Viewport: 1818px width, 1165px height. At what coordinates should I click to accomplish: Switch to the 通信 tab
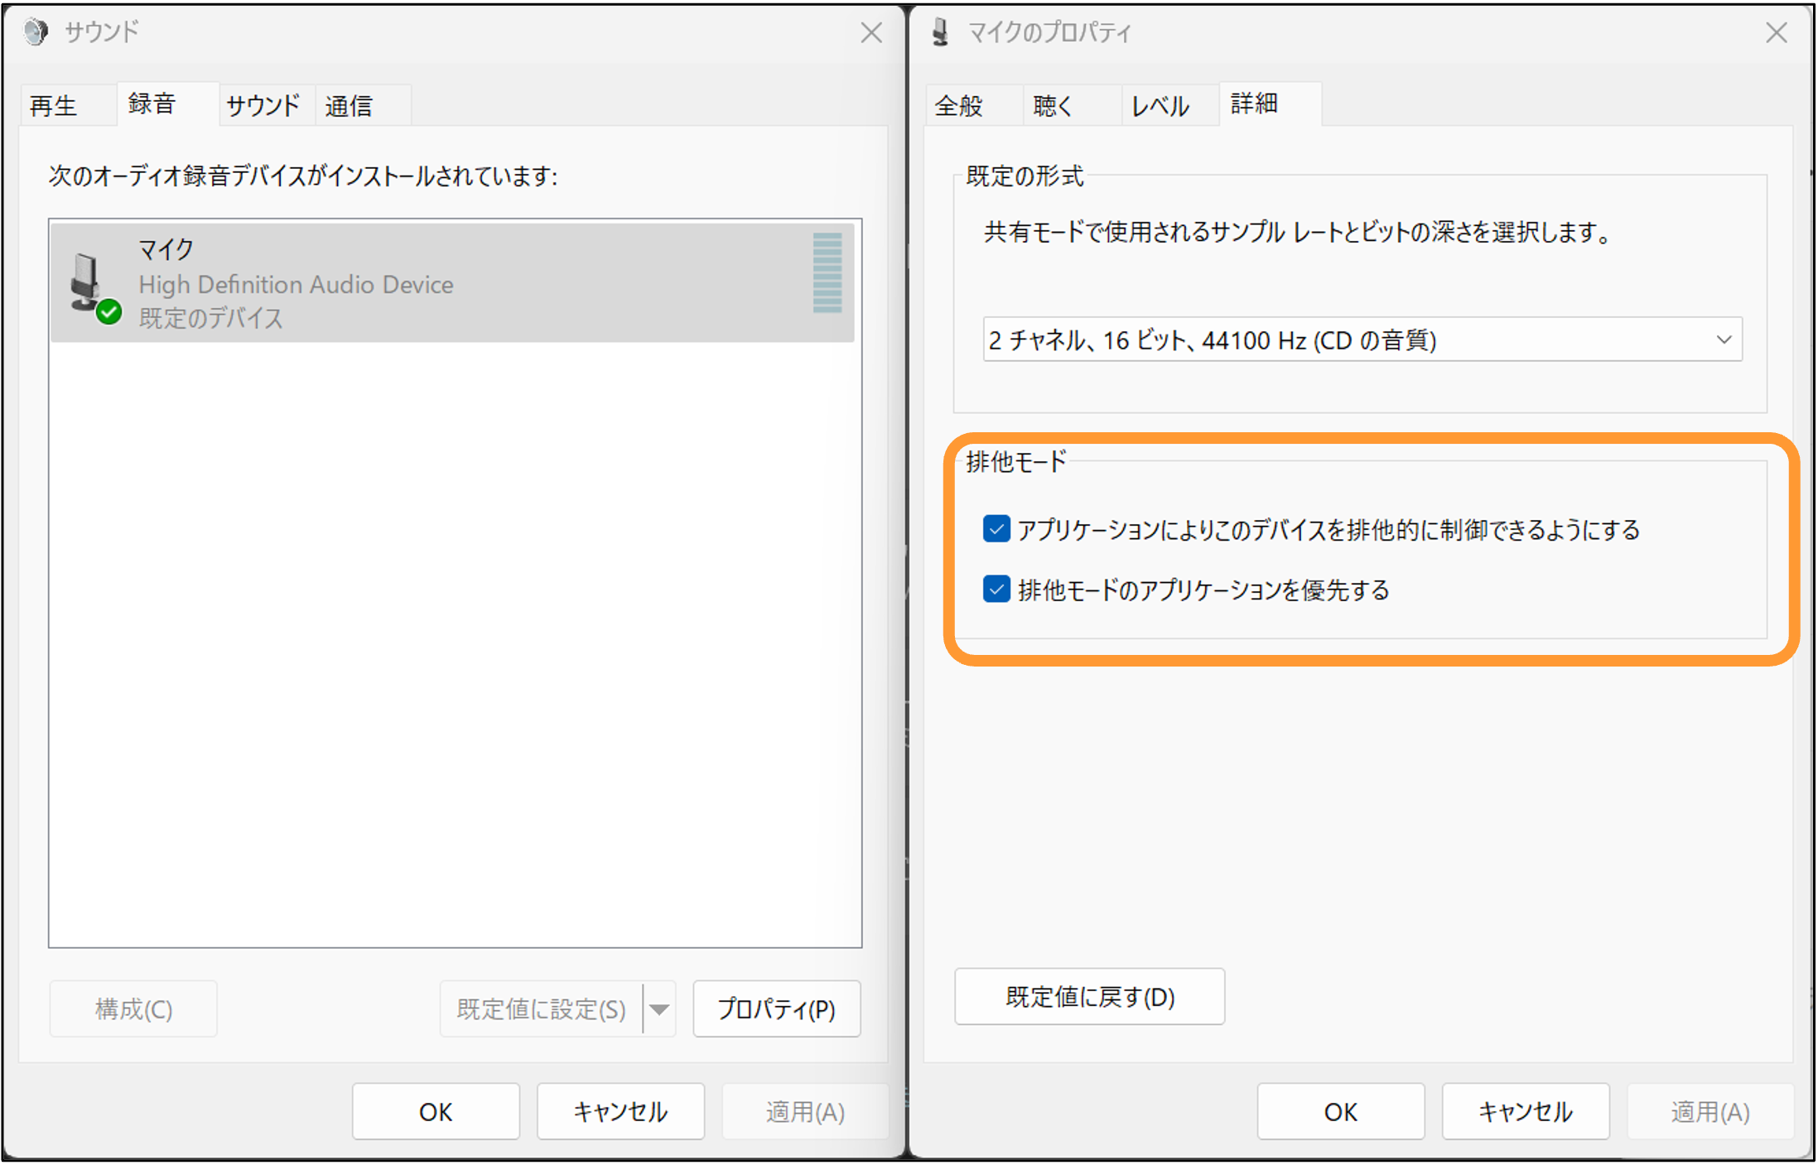click(x=349, y=106)
